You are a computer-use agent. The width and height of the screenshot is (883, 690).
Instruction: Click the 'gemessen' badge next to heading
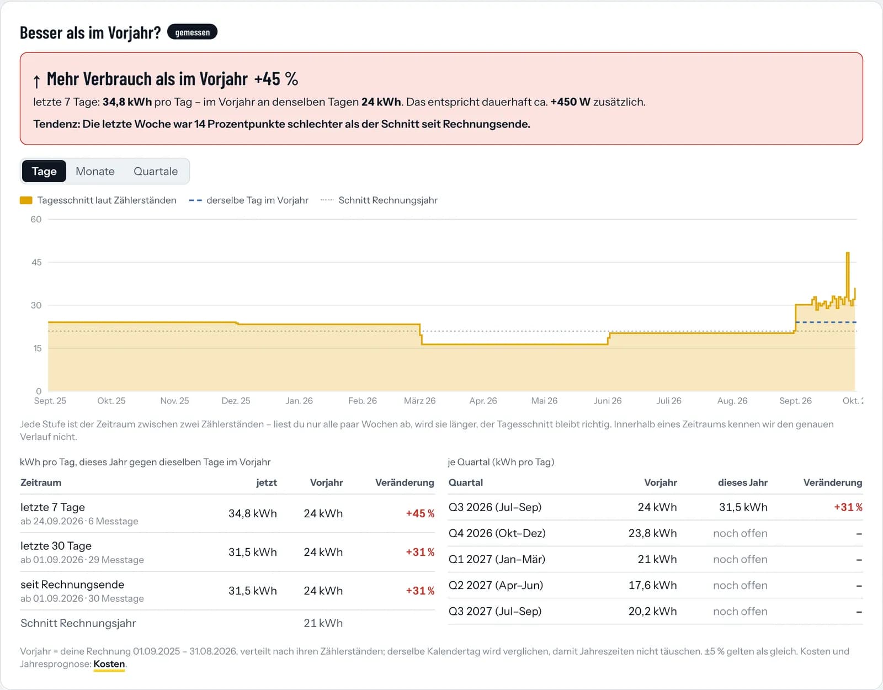point(192,32)
